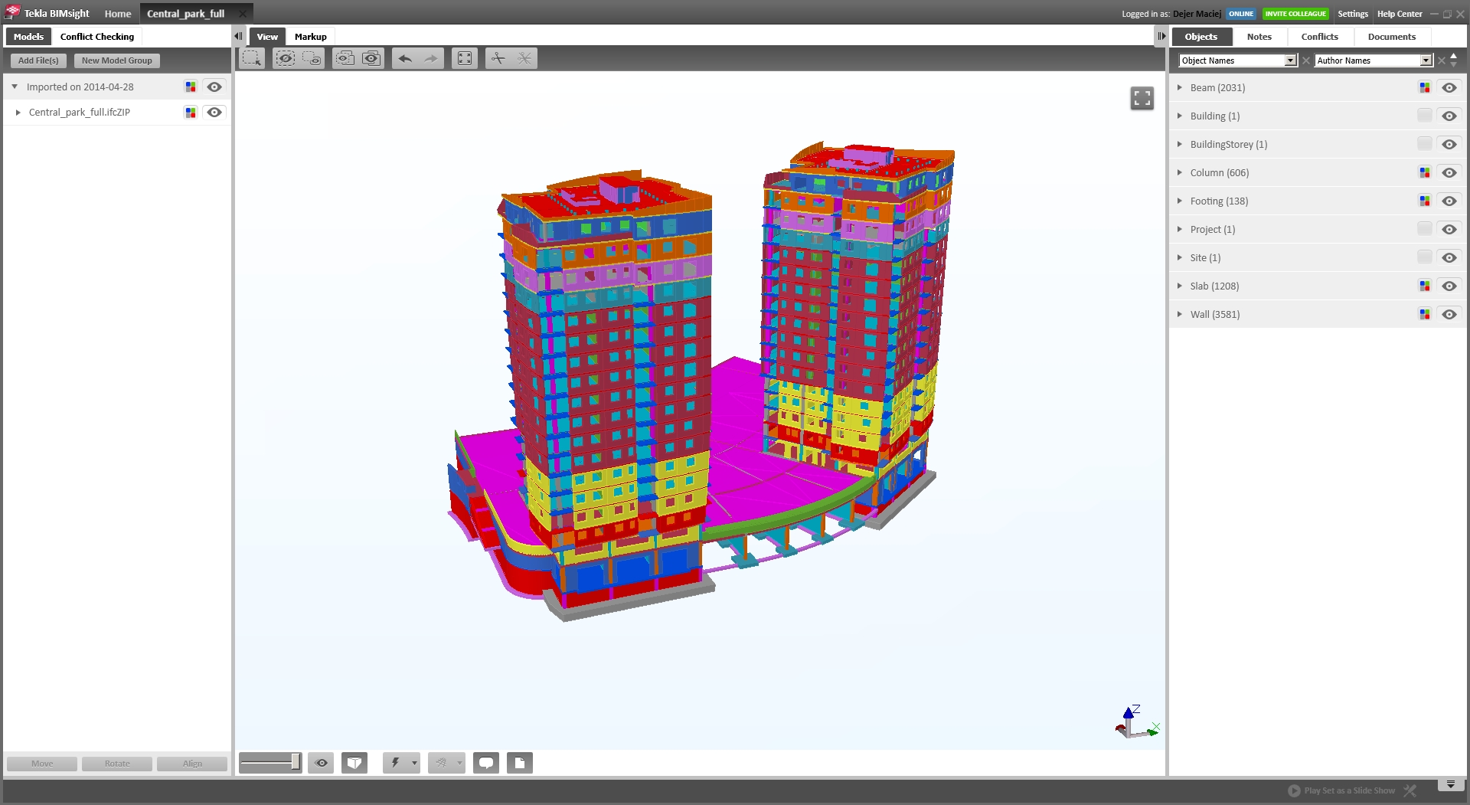Toggle visibility of Central_park_full.ifcZIP model

coord(214,113)
